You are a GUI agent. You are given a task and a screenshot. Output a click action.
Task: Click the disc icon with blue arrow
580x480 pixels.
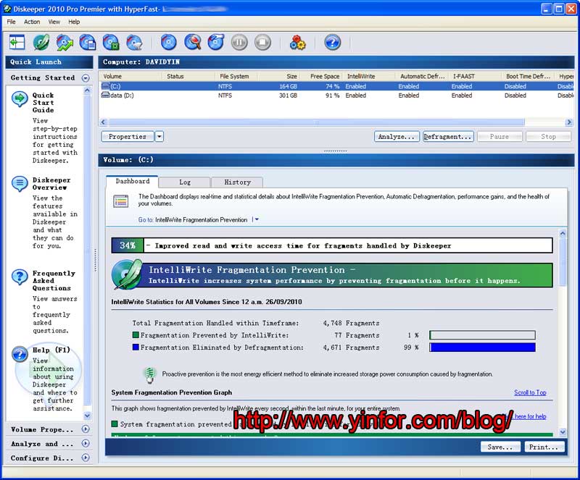tap(216, 43)
